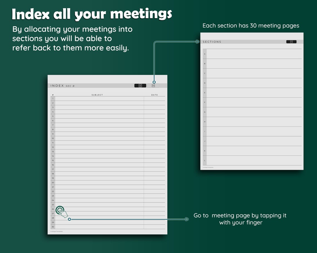Tap row 30 at the bottom of the index

pos(97,227)
